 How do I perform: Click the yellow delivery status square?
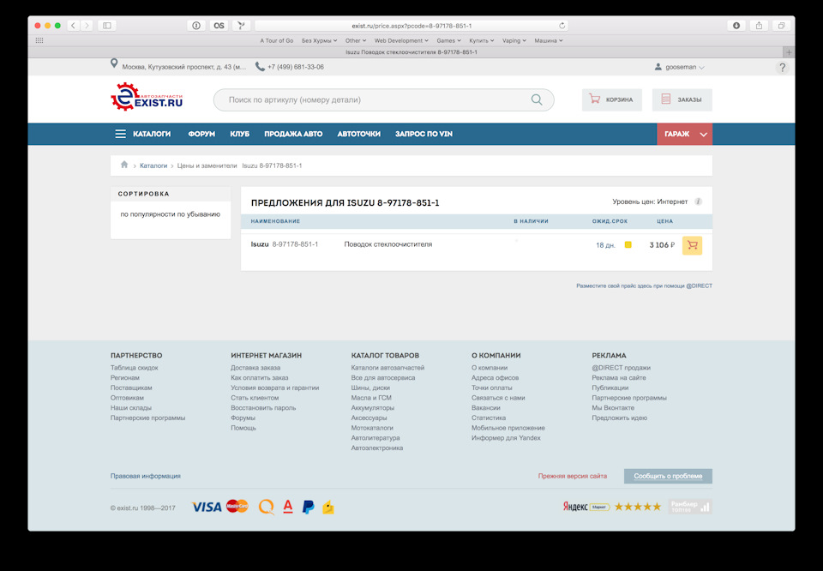pyautogui.click(x=628, y=244)
